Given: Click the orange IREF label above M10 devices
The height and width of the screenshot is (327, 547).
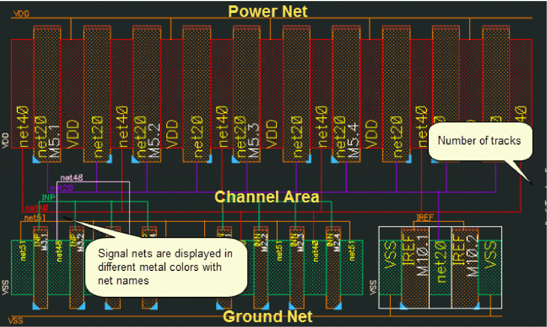Looking at the screenshot, I should [x=425, y=217].
